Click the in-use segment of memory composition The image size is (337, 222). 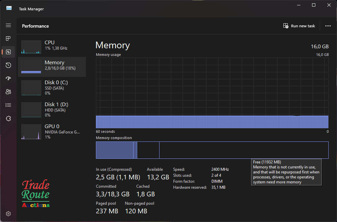pyautogui.click(x=114, y=150)
